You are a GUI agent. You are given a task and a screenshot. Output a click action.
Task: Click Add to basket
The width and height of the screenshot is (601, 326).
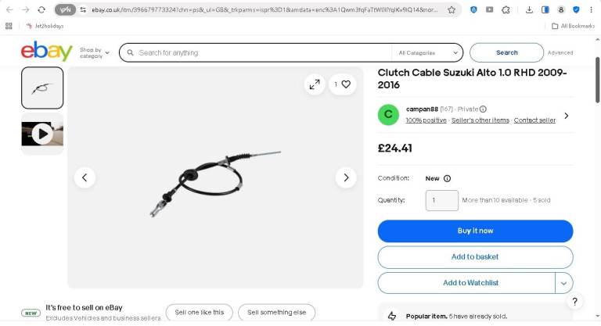pyautogui.click(x=475, y=257)
